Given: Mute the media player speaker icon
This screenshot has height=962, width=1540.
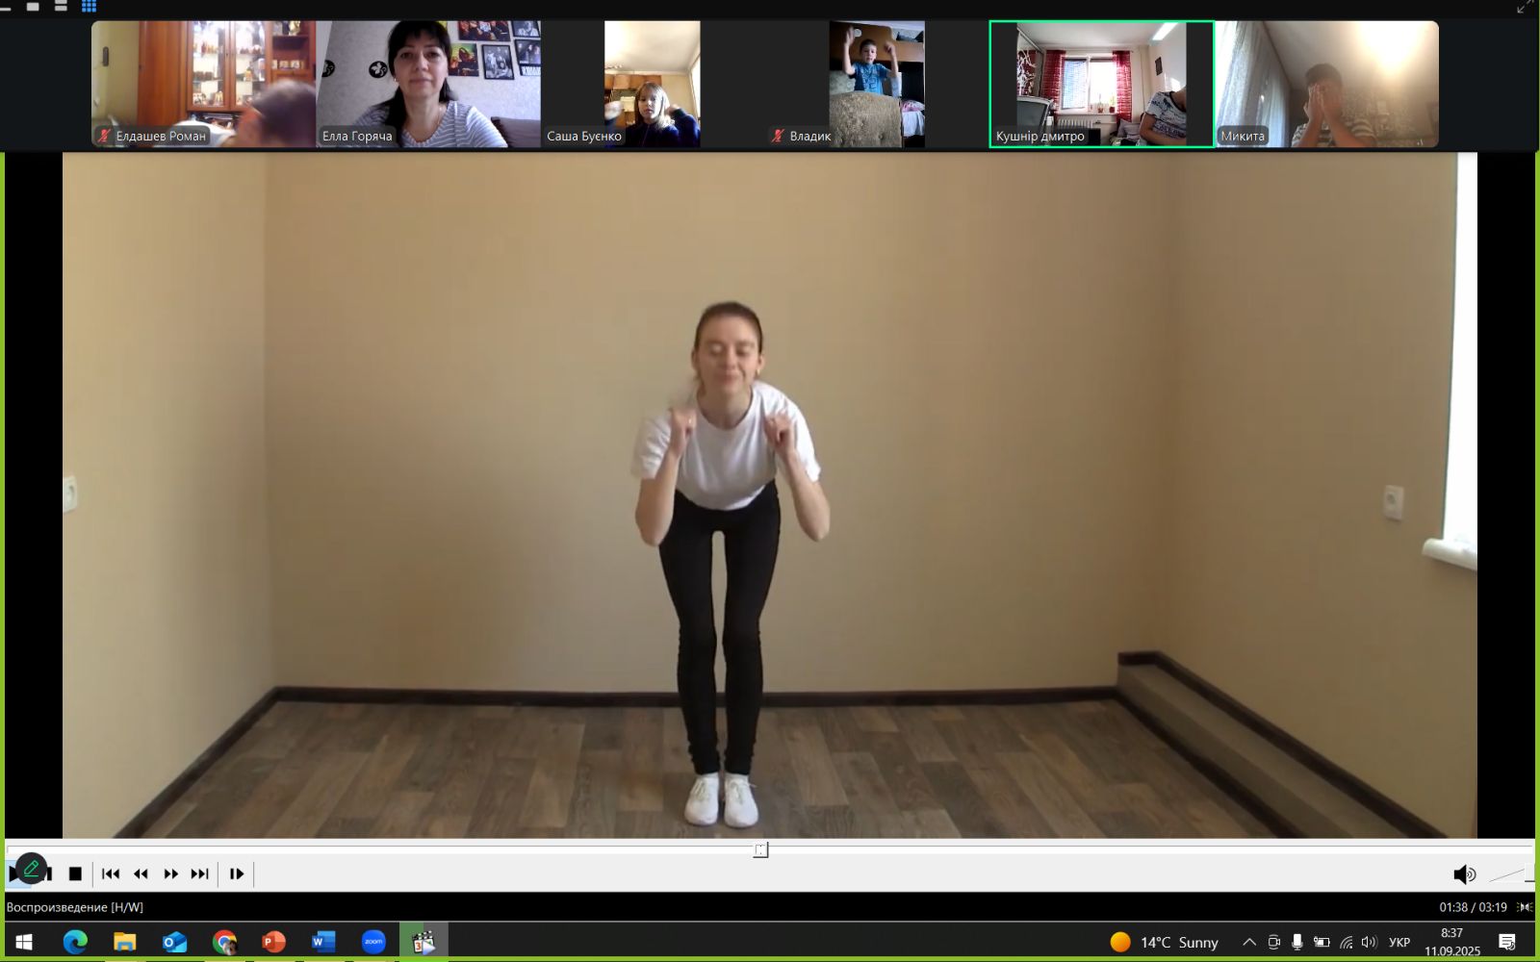Looking at the screenshot, I should 1463,873.
